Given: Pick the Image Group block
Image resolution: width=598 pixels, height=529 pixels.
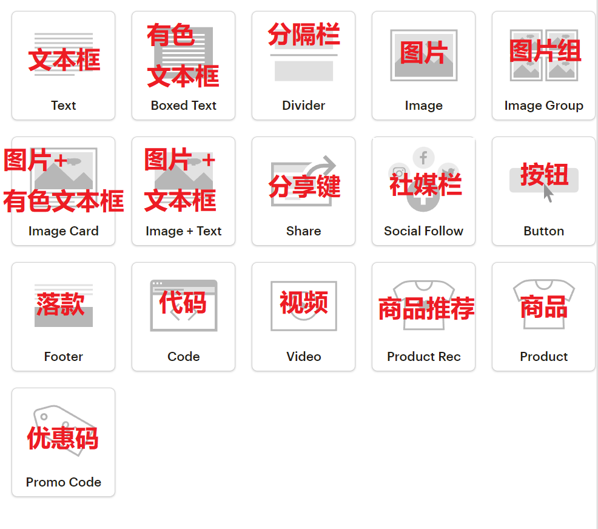Looking at the screenshot, I should click(543, 64).
